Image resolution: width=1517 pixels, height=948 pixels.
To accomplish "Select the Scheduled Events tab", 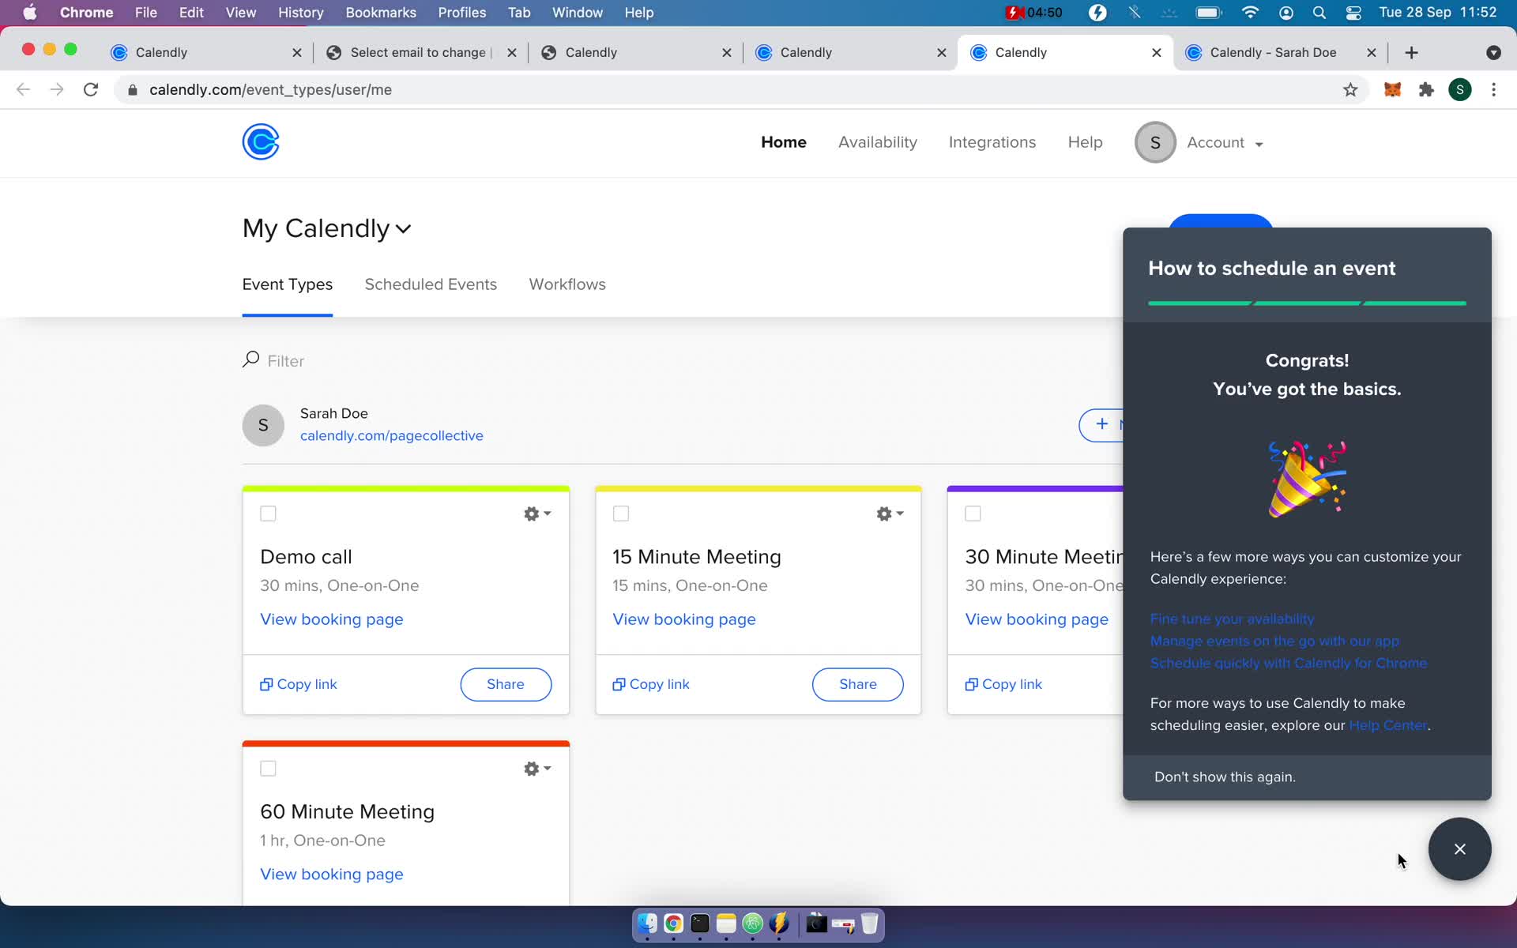I will pos(431,284).
